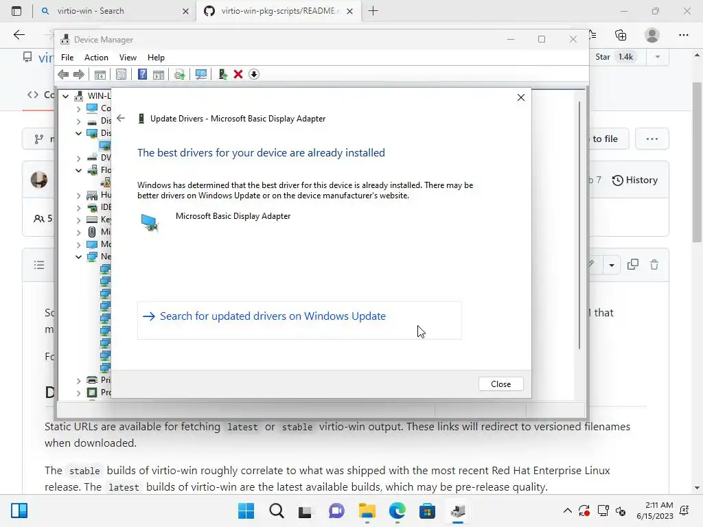The image size is (703, 527).
Task: Select the selected display adapter child device
Action: (x=105, y=145)
